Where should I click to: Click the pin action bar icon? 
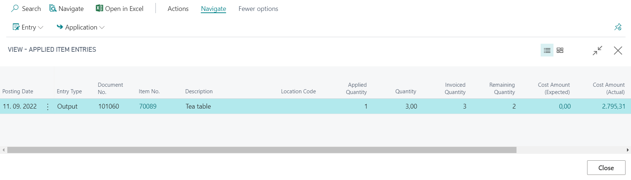[x=618, y=27]
